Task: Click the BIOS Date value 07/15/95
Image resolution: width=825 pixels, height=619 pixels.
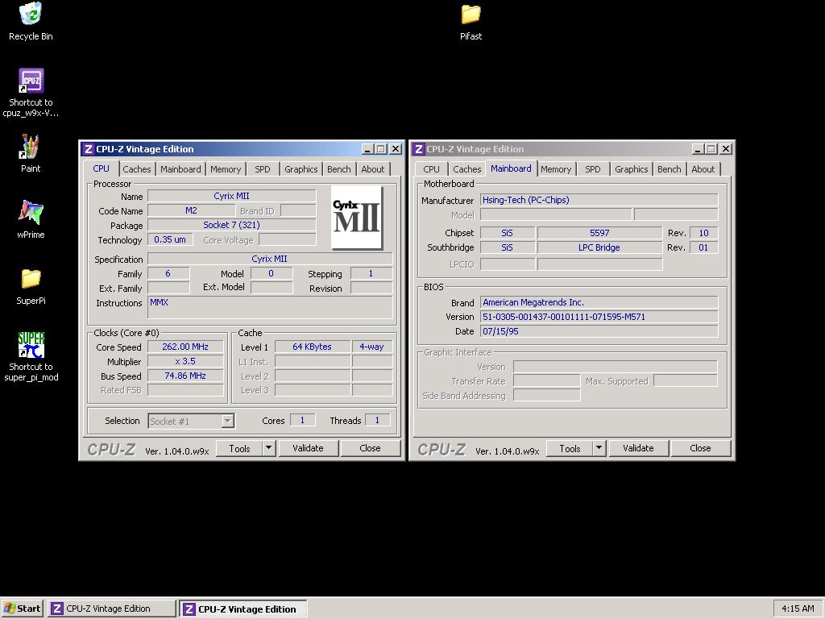Action: tap(599, 331)
